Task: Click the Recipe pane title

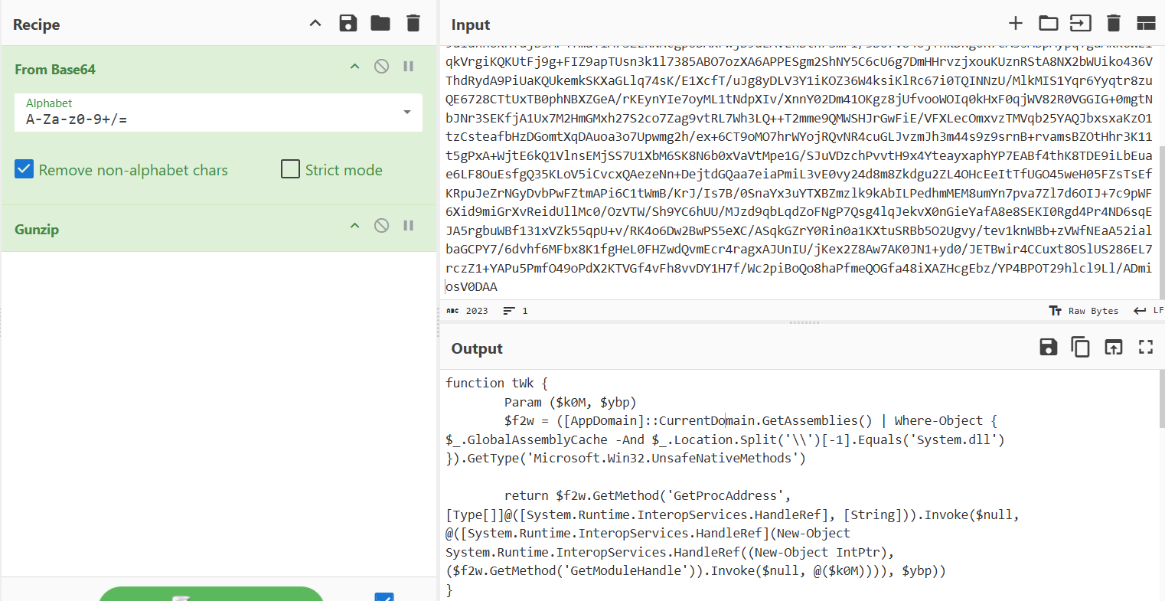Action: coord(37,24)
